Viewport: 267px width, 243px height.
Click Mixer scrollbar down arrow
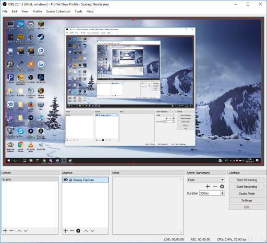(x=181, y=232)
